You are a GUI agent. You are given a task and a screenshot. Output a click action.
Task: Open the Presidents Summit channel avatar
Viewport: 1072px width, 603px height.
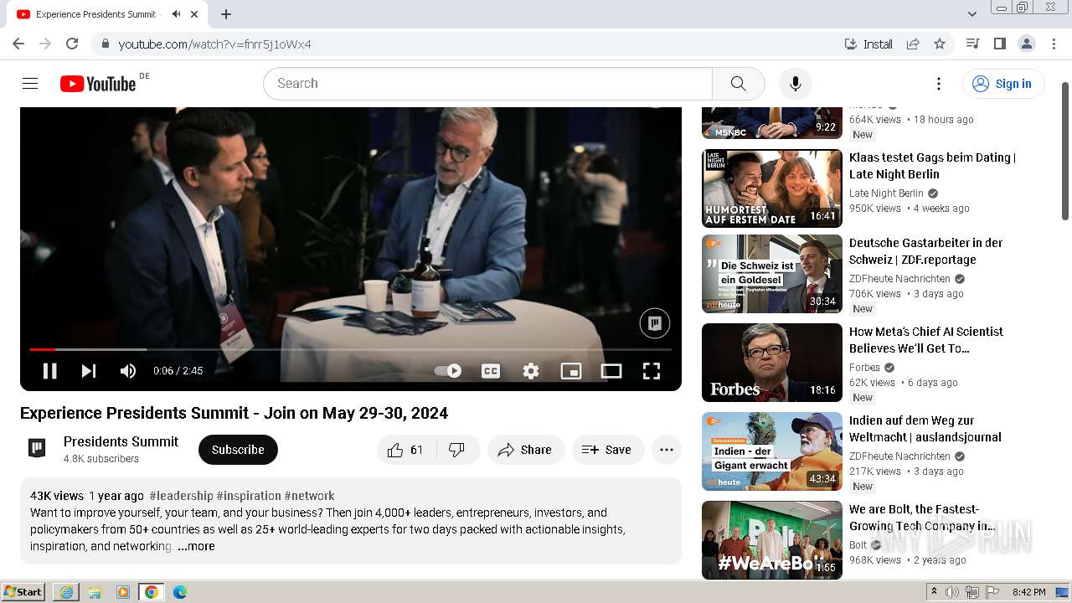tap(37, 448)
